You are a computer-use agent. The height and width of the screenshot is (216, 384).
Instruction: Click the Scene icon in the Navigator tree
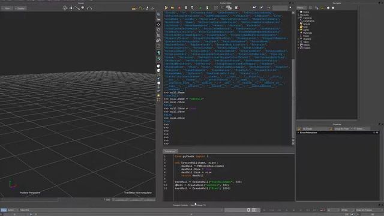(x=301, y=12)
